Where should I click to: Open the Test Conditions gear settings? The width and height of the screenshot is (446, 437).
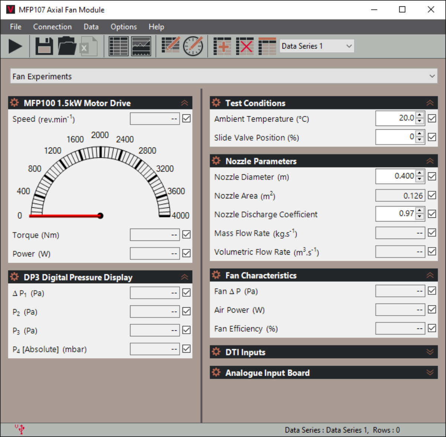click(x=216, y=103)
